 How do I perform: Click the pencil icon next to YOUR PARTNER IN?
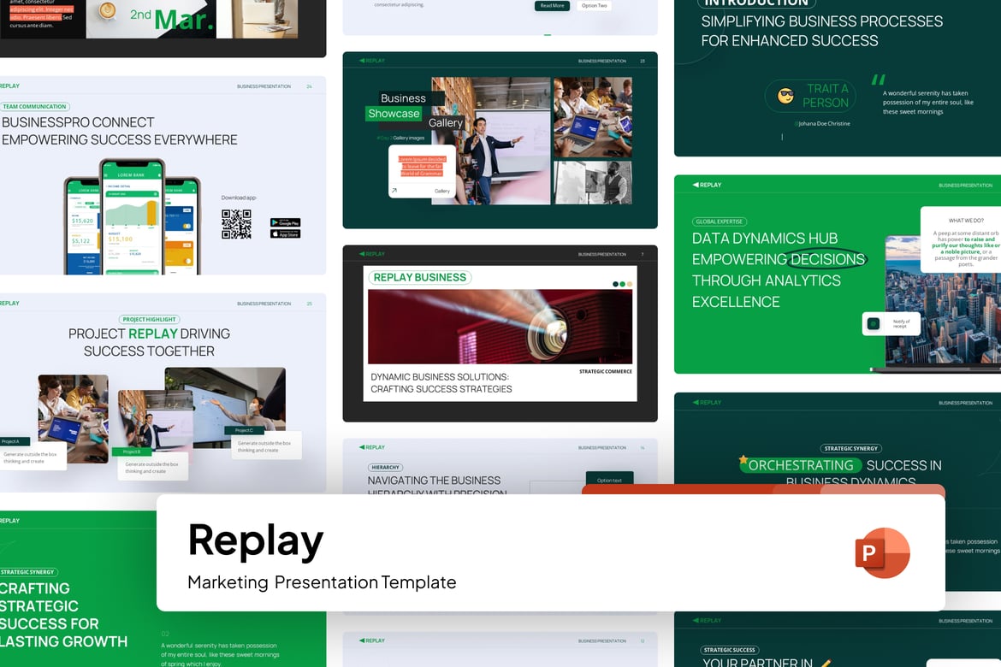tap(826, 664)
